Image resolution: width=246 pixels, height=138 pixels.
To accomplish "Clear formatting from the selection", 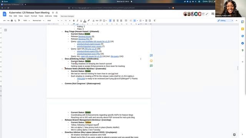I will 155,21.
